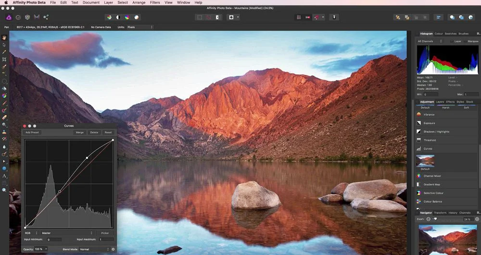Click the Picker button in Curves
The image size is (481, 255).
(x=105, y=233)
